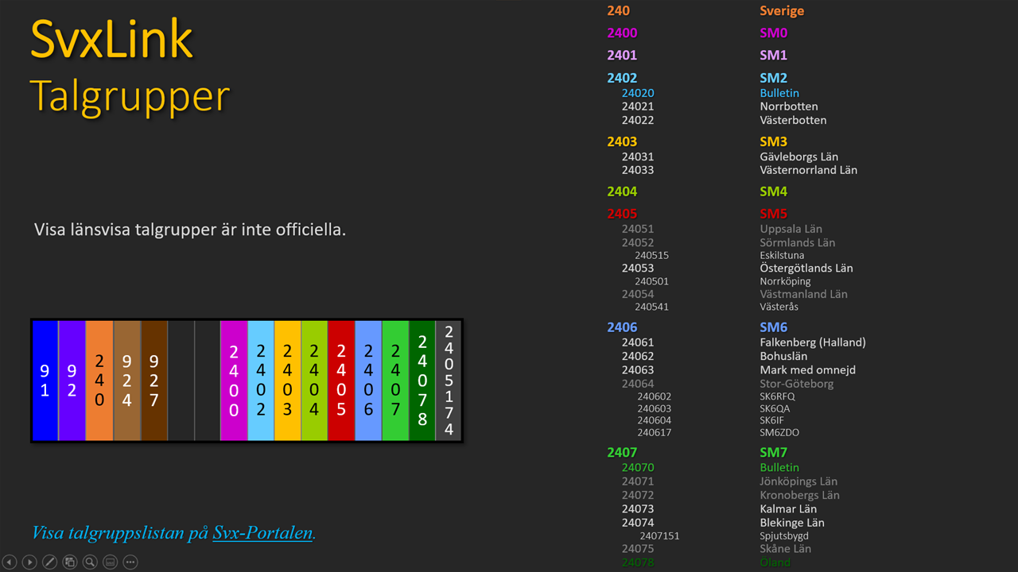Click 'Kronobergs Län' entry
Image resolution: width=1018 pixels, height=572 pixels.
pyautogui.click(x=799, y=495)
